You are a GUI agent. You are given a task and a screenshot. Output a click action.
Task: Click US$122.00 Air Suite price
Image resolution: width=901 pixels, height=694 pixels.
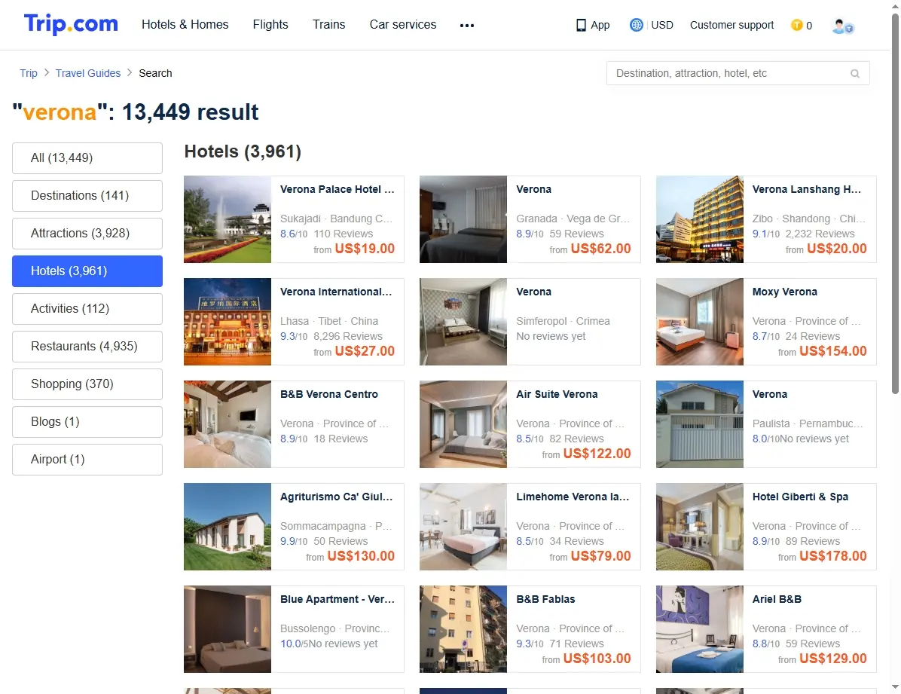click(x=597, y=453)
